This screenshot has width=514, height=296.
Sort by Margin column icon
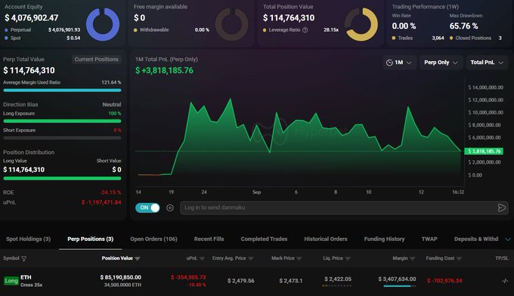(413, 258)
